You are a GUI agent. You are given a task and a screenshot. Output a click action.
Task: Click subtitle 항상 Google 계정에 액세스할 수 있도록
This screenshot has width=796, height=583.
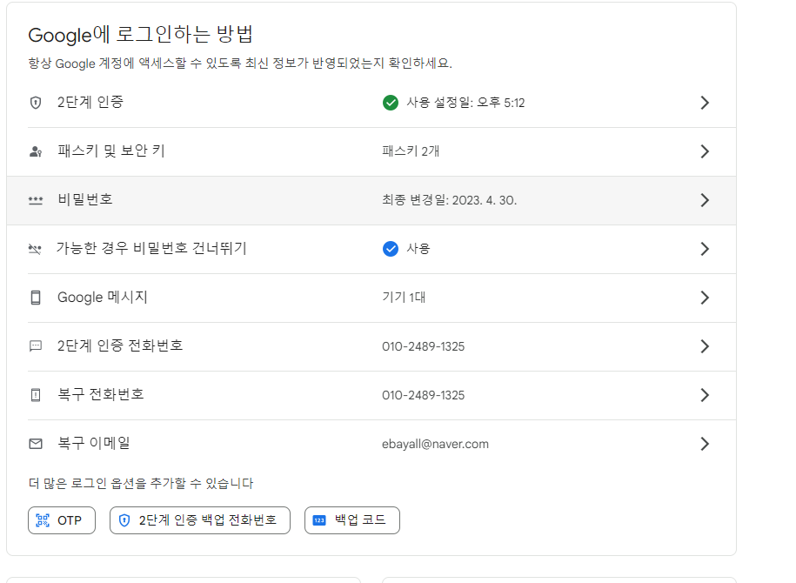click(x=239, y=64)
